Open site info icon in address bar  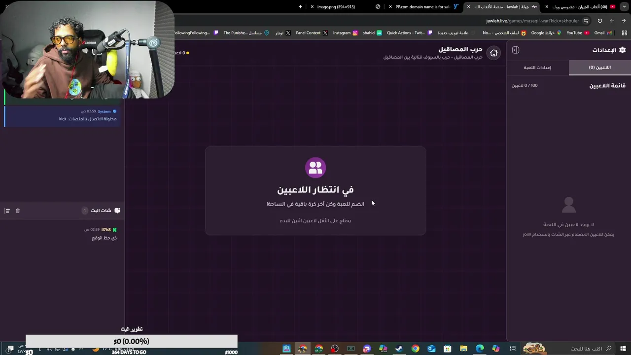586,21
